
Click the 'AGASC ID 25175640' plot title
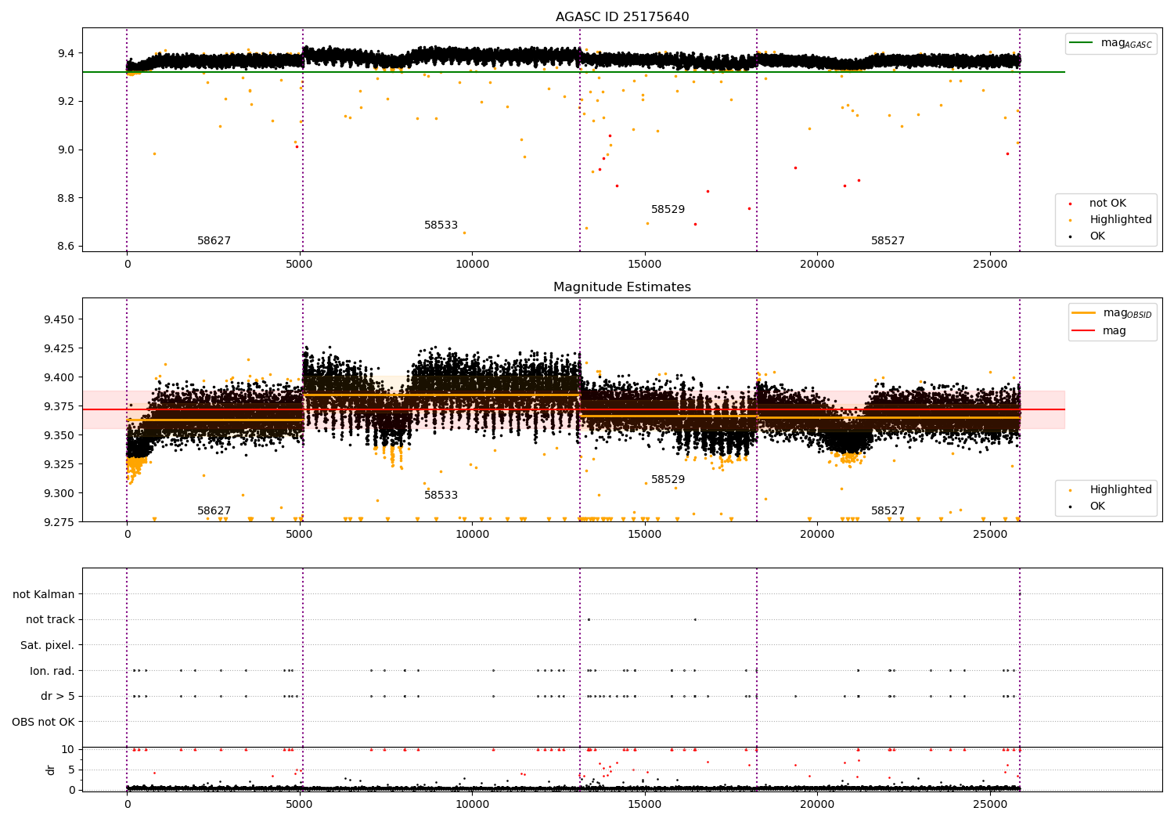(622, 17)
